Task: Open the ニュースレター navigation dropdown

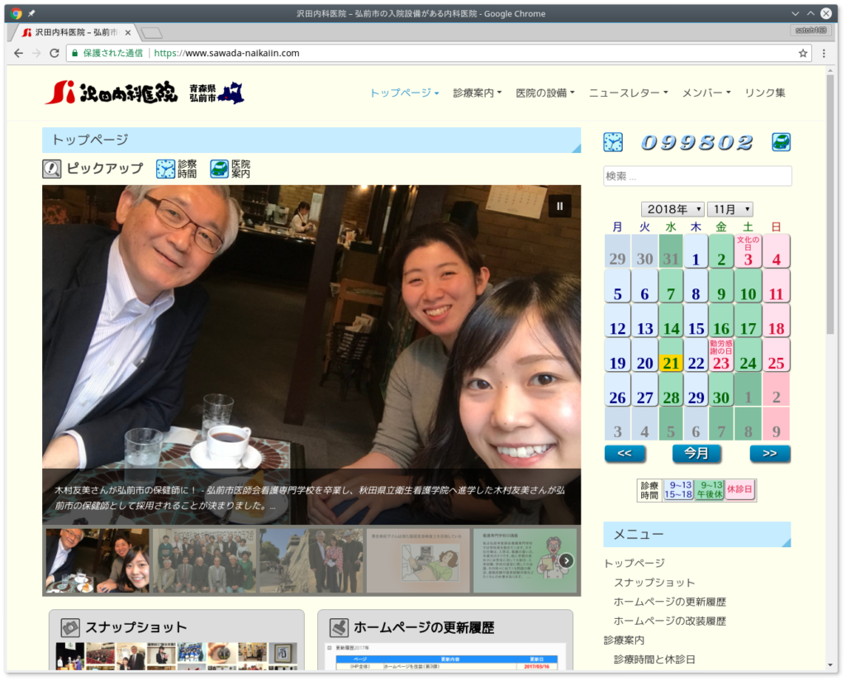Action: [628, 93]
